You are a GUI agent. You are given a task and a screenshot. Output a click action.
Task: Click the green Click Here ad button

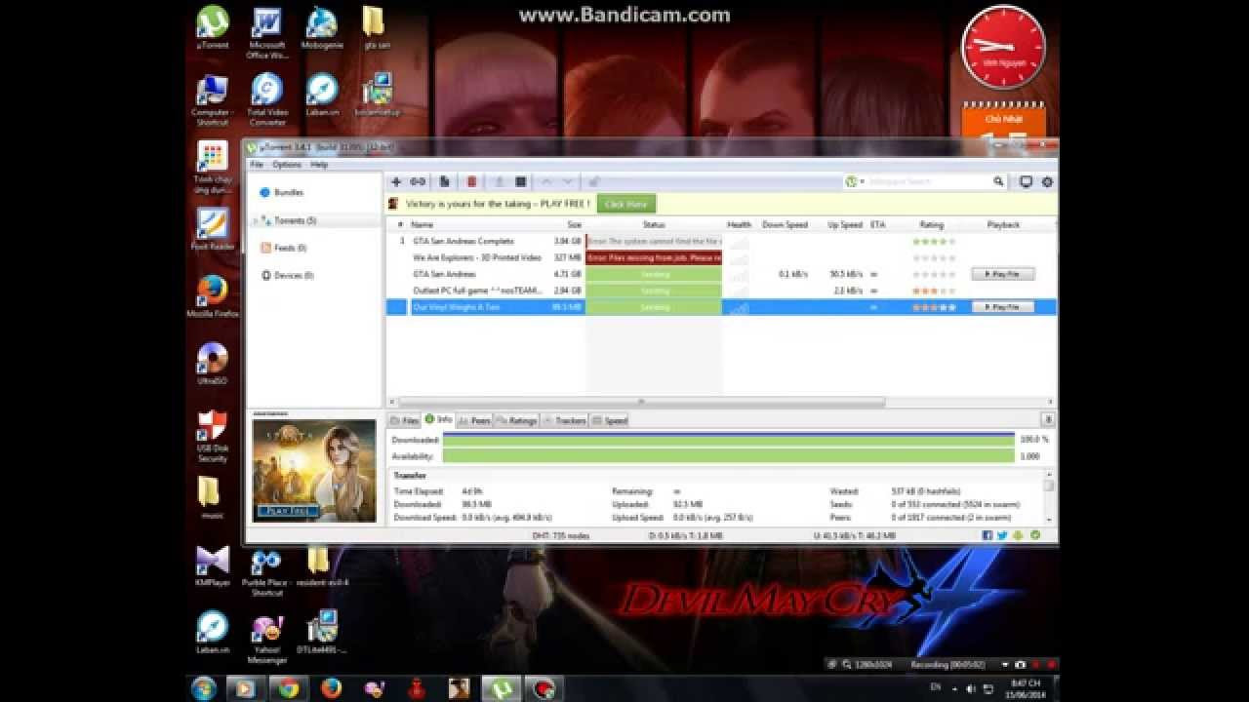pyautogui.click(x=625, y=204)
